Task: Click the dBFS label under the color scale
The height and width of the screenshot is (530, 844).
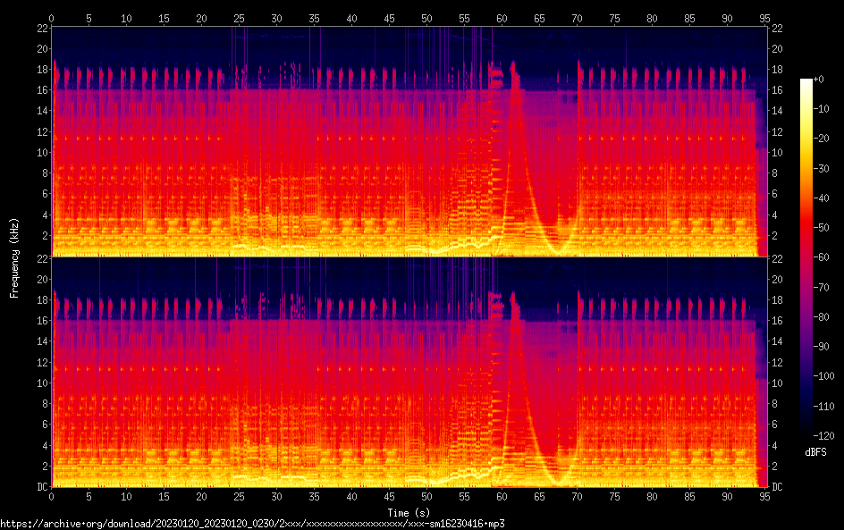Action: pos(815,452)
